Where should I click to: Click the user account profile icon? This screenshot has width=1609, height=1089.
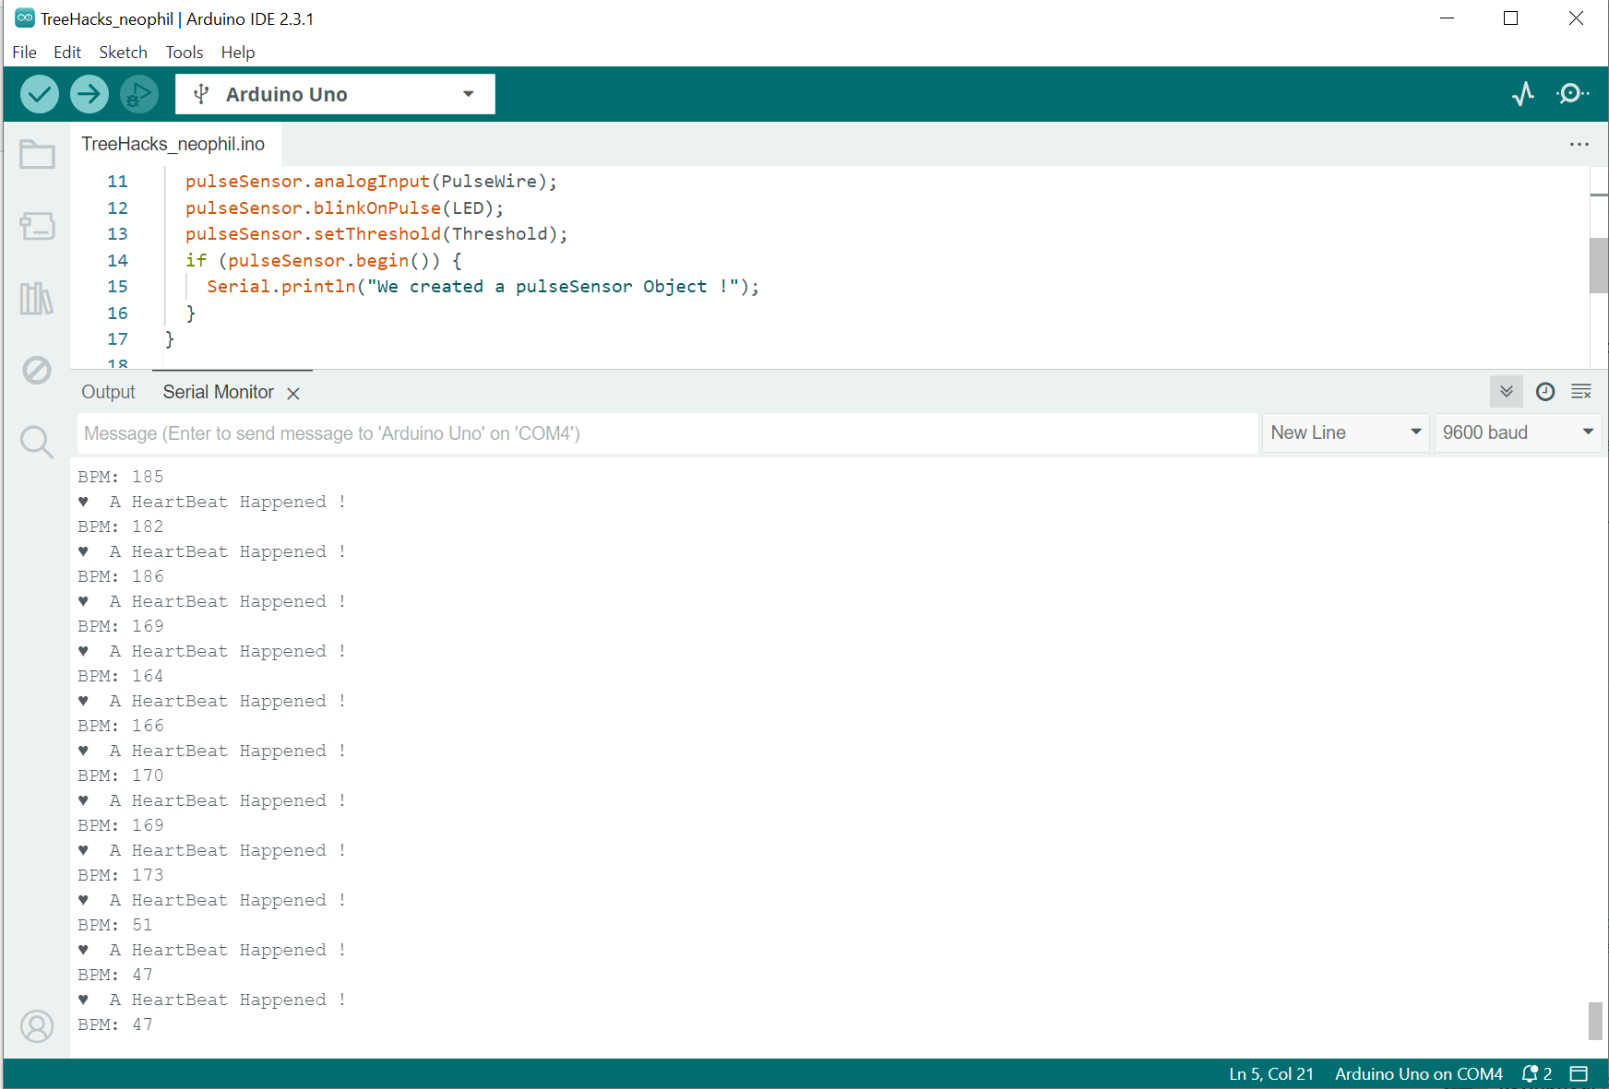37,1026
